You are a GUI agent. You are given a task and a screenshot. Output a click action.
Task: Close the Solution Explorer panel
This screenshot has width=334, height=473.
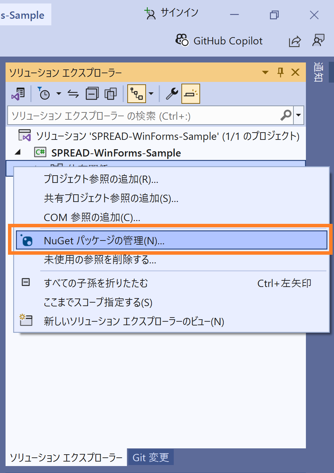tap(296, 72)
